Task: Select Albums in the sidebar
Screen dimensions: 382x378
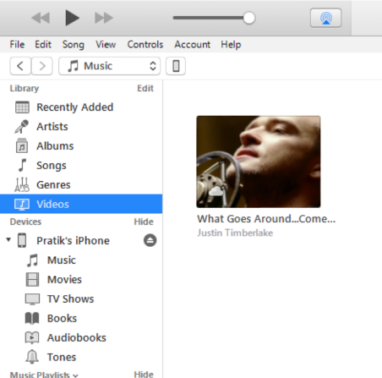Action: pyautogui.click(x=55, y=146)
